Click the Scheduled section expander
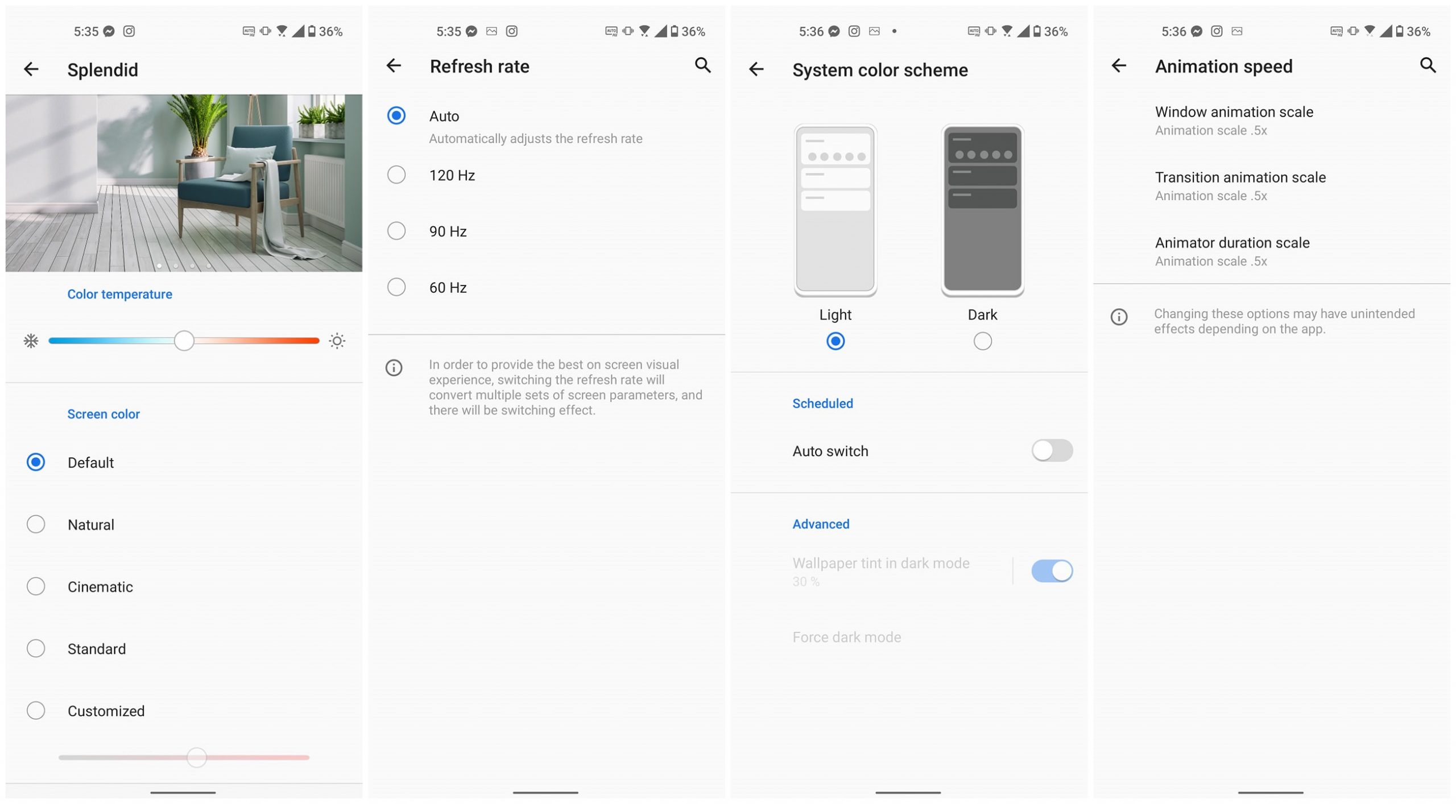 pyautogui.click(x=822, y=403)
